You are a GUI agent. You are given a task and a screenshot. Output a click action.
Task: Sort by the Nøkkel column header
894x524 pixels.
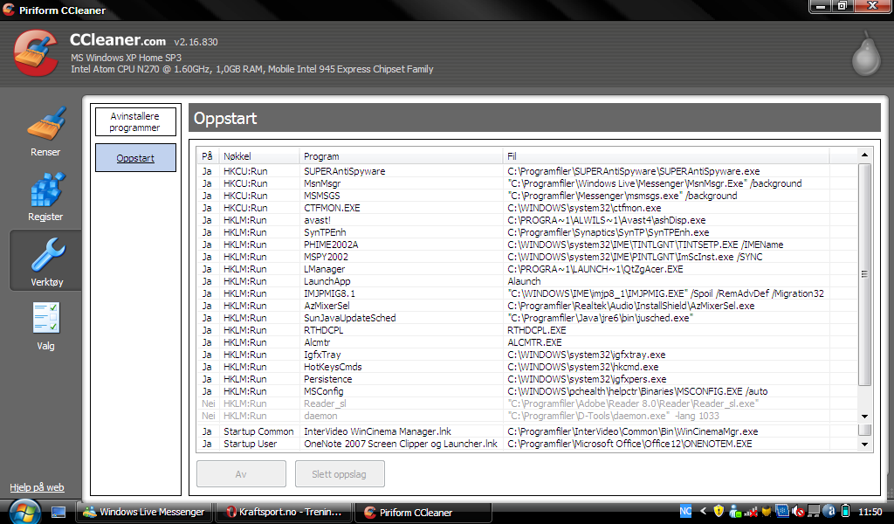click(258, 156)
